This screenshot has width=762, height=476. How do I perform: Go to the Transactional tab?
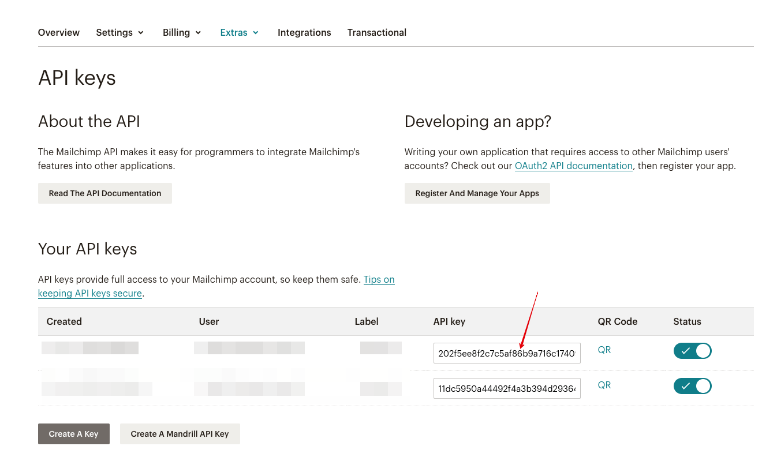[377, 32]
